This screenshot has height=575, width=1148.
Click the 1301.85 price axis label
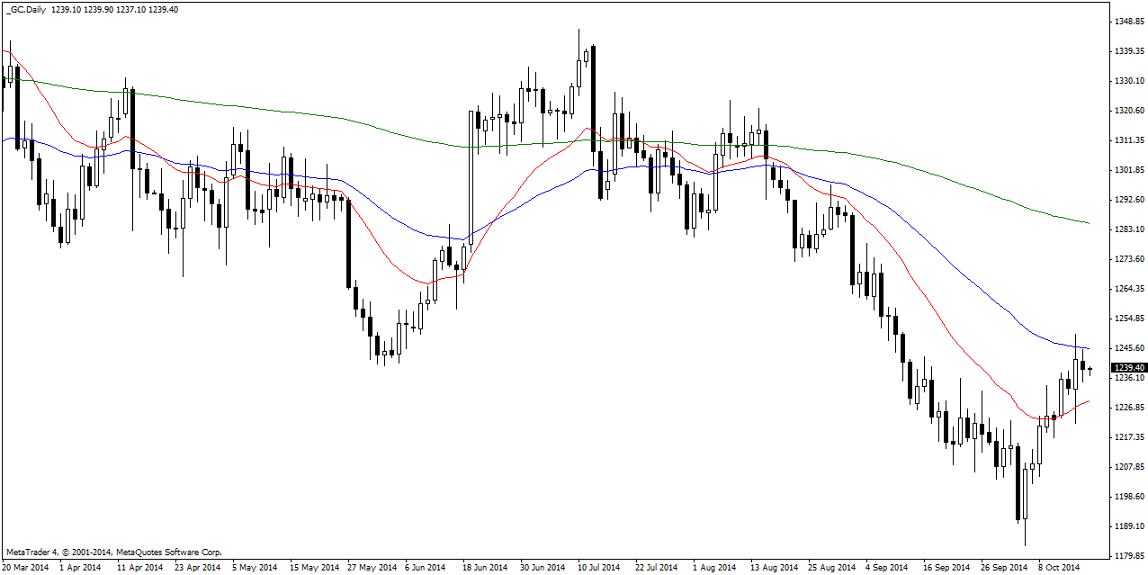pos(1128,170)
